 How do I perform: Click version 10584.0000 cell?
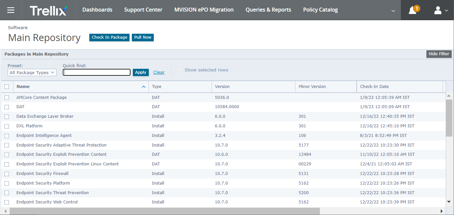pos(227,107)
